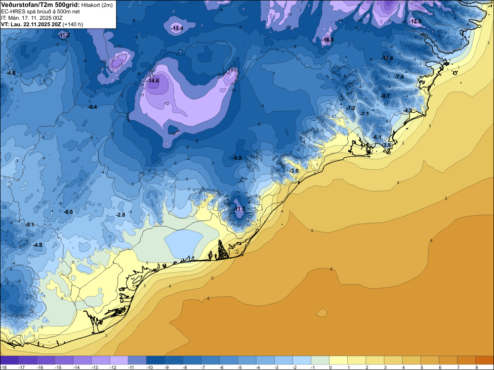Click the -9.7 temperature value
This screenshot has height=370, width=494.
(386, 96)
